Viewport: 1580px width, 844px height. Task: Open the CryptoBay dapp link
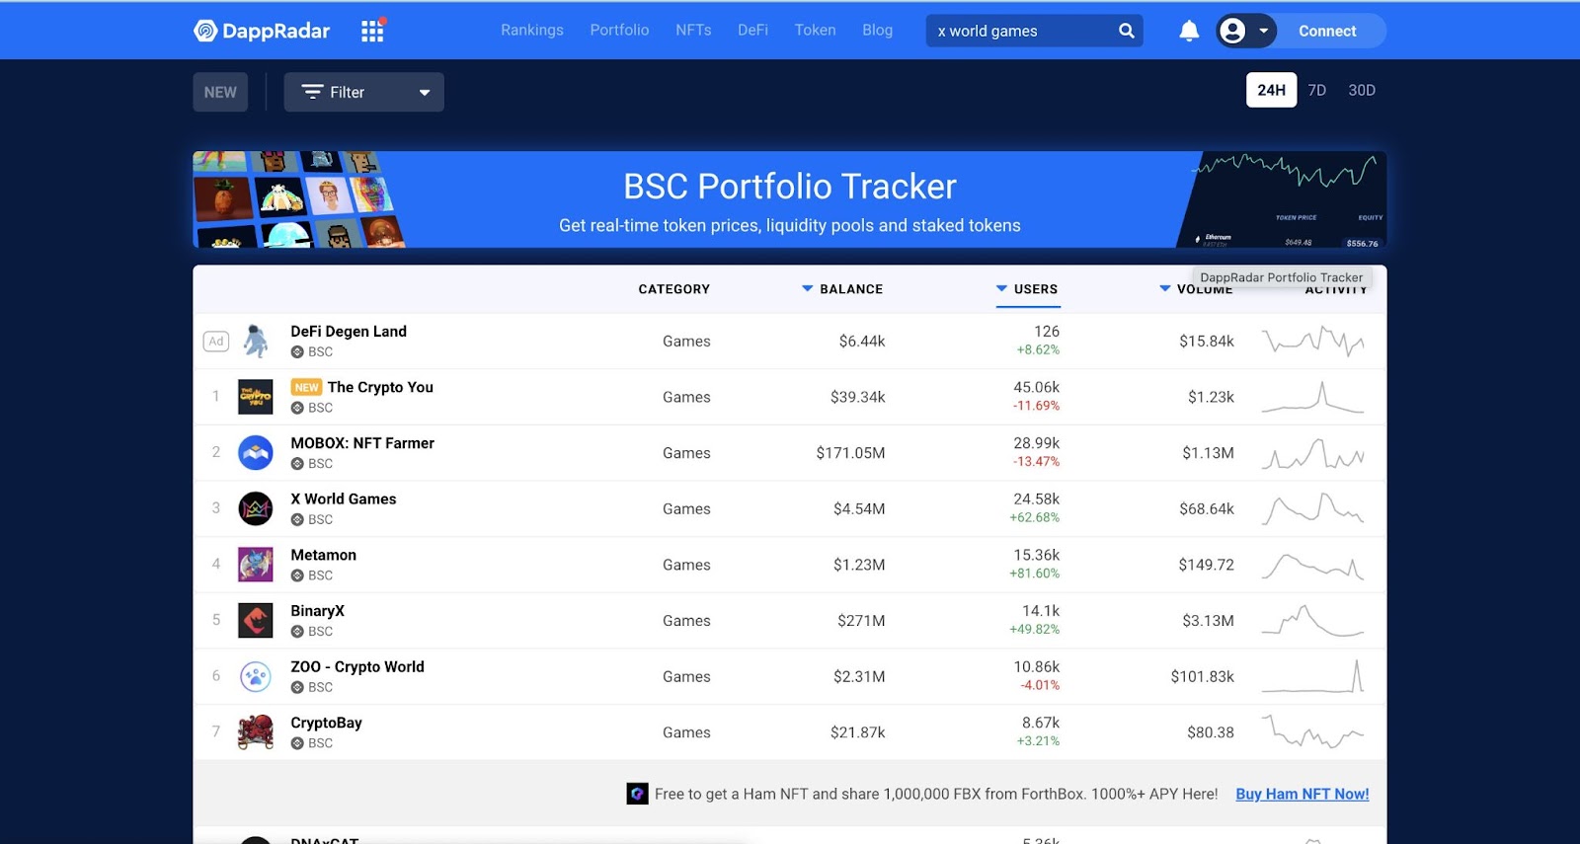pos(326,723)
